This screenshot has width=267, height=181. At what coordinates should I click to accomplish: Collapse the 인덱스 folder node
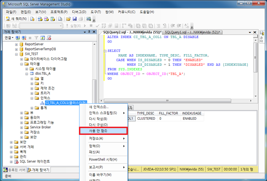[32, 98]
